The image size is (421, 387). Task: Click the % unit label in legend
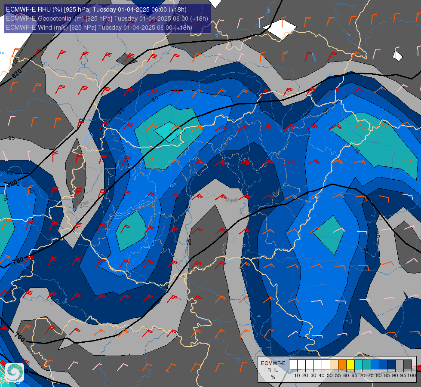[x=273, y=377]
